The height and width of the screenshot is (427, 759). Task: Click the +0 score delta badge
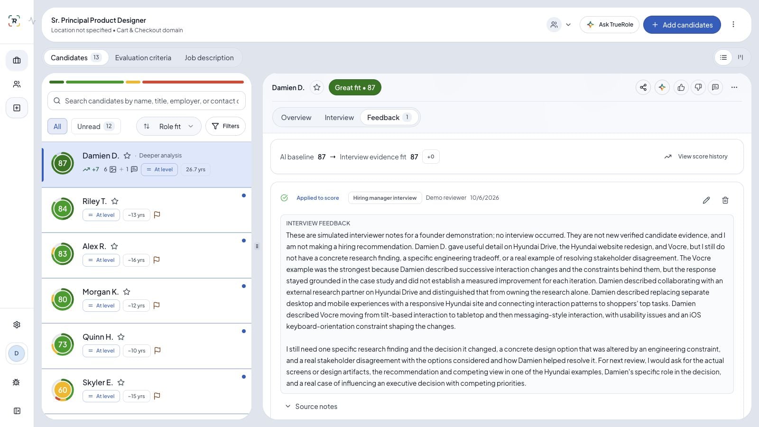click(x=431, y=157)
